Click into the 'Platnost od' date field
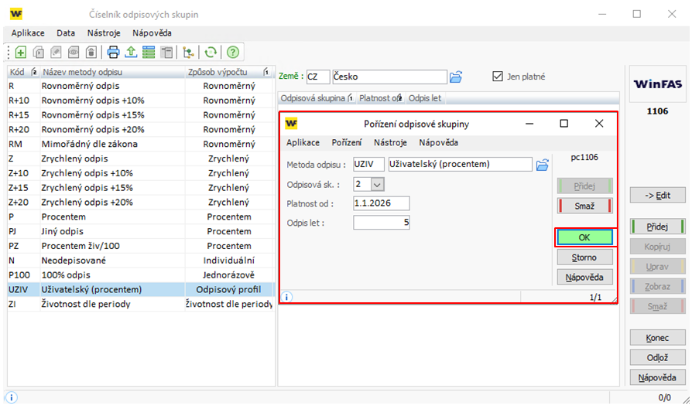The image size is (692, 409). (381, 203)
